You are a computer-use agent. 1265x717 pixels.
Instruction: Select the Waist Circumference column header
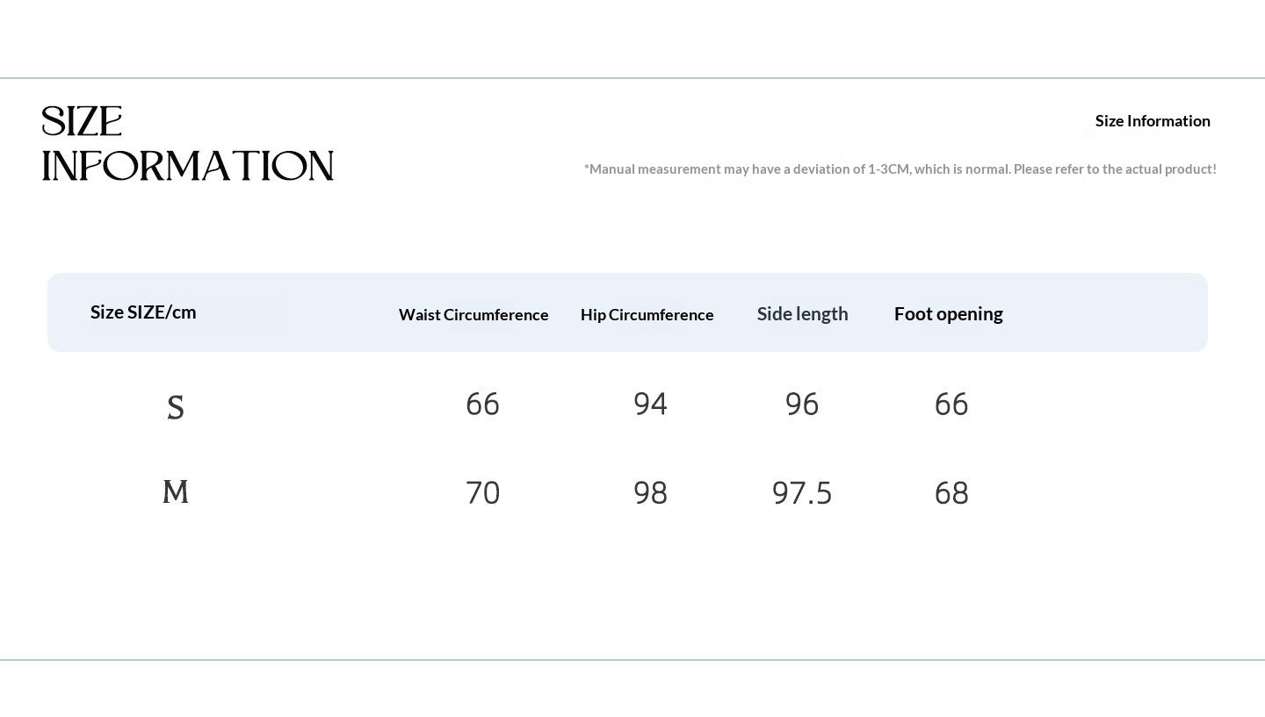point(473,315)
